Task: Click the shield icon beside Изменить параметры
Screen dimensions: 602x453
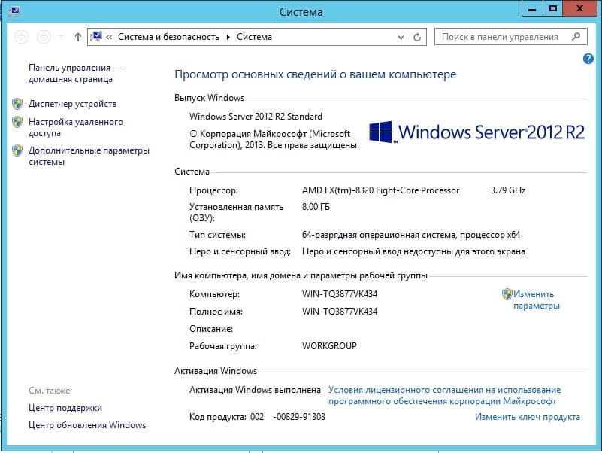Action: [507, 294]
